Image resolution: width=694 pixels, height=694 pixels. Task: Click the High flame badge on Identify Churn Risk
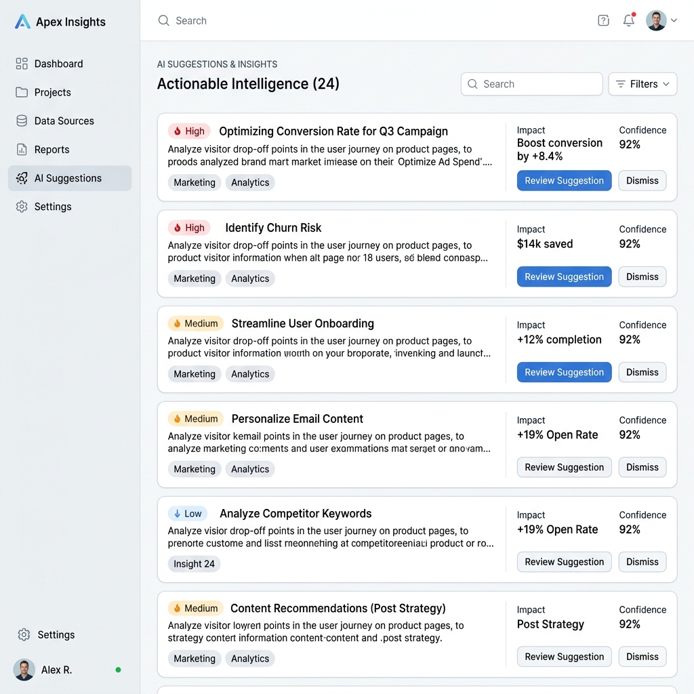click(x=189, y=228)
